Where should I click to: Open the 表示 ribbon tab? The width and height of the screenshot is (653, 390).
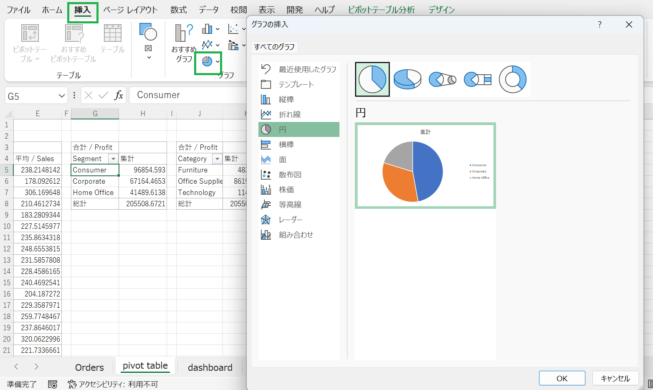click(267, 10)
